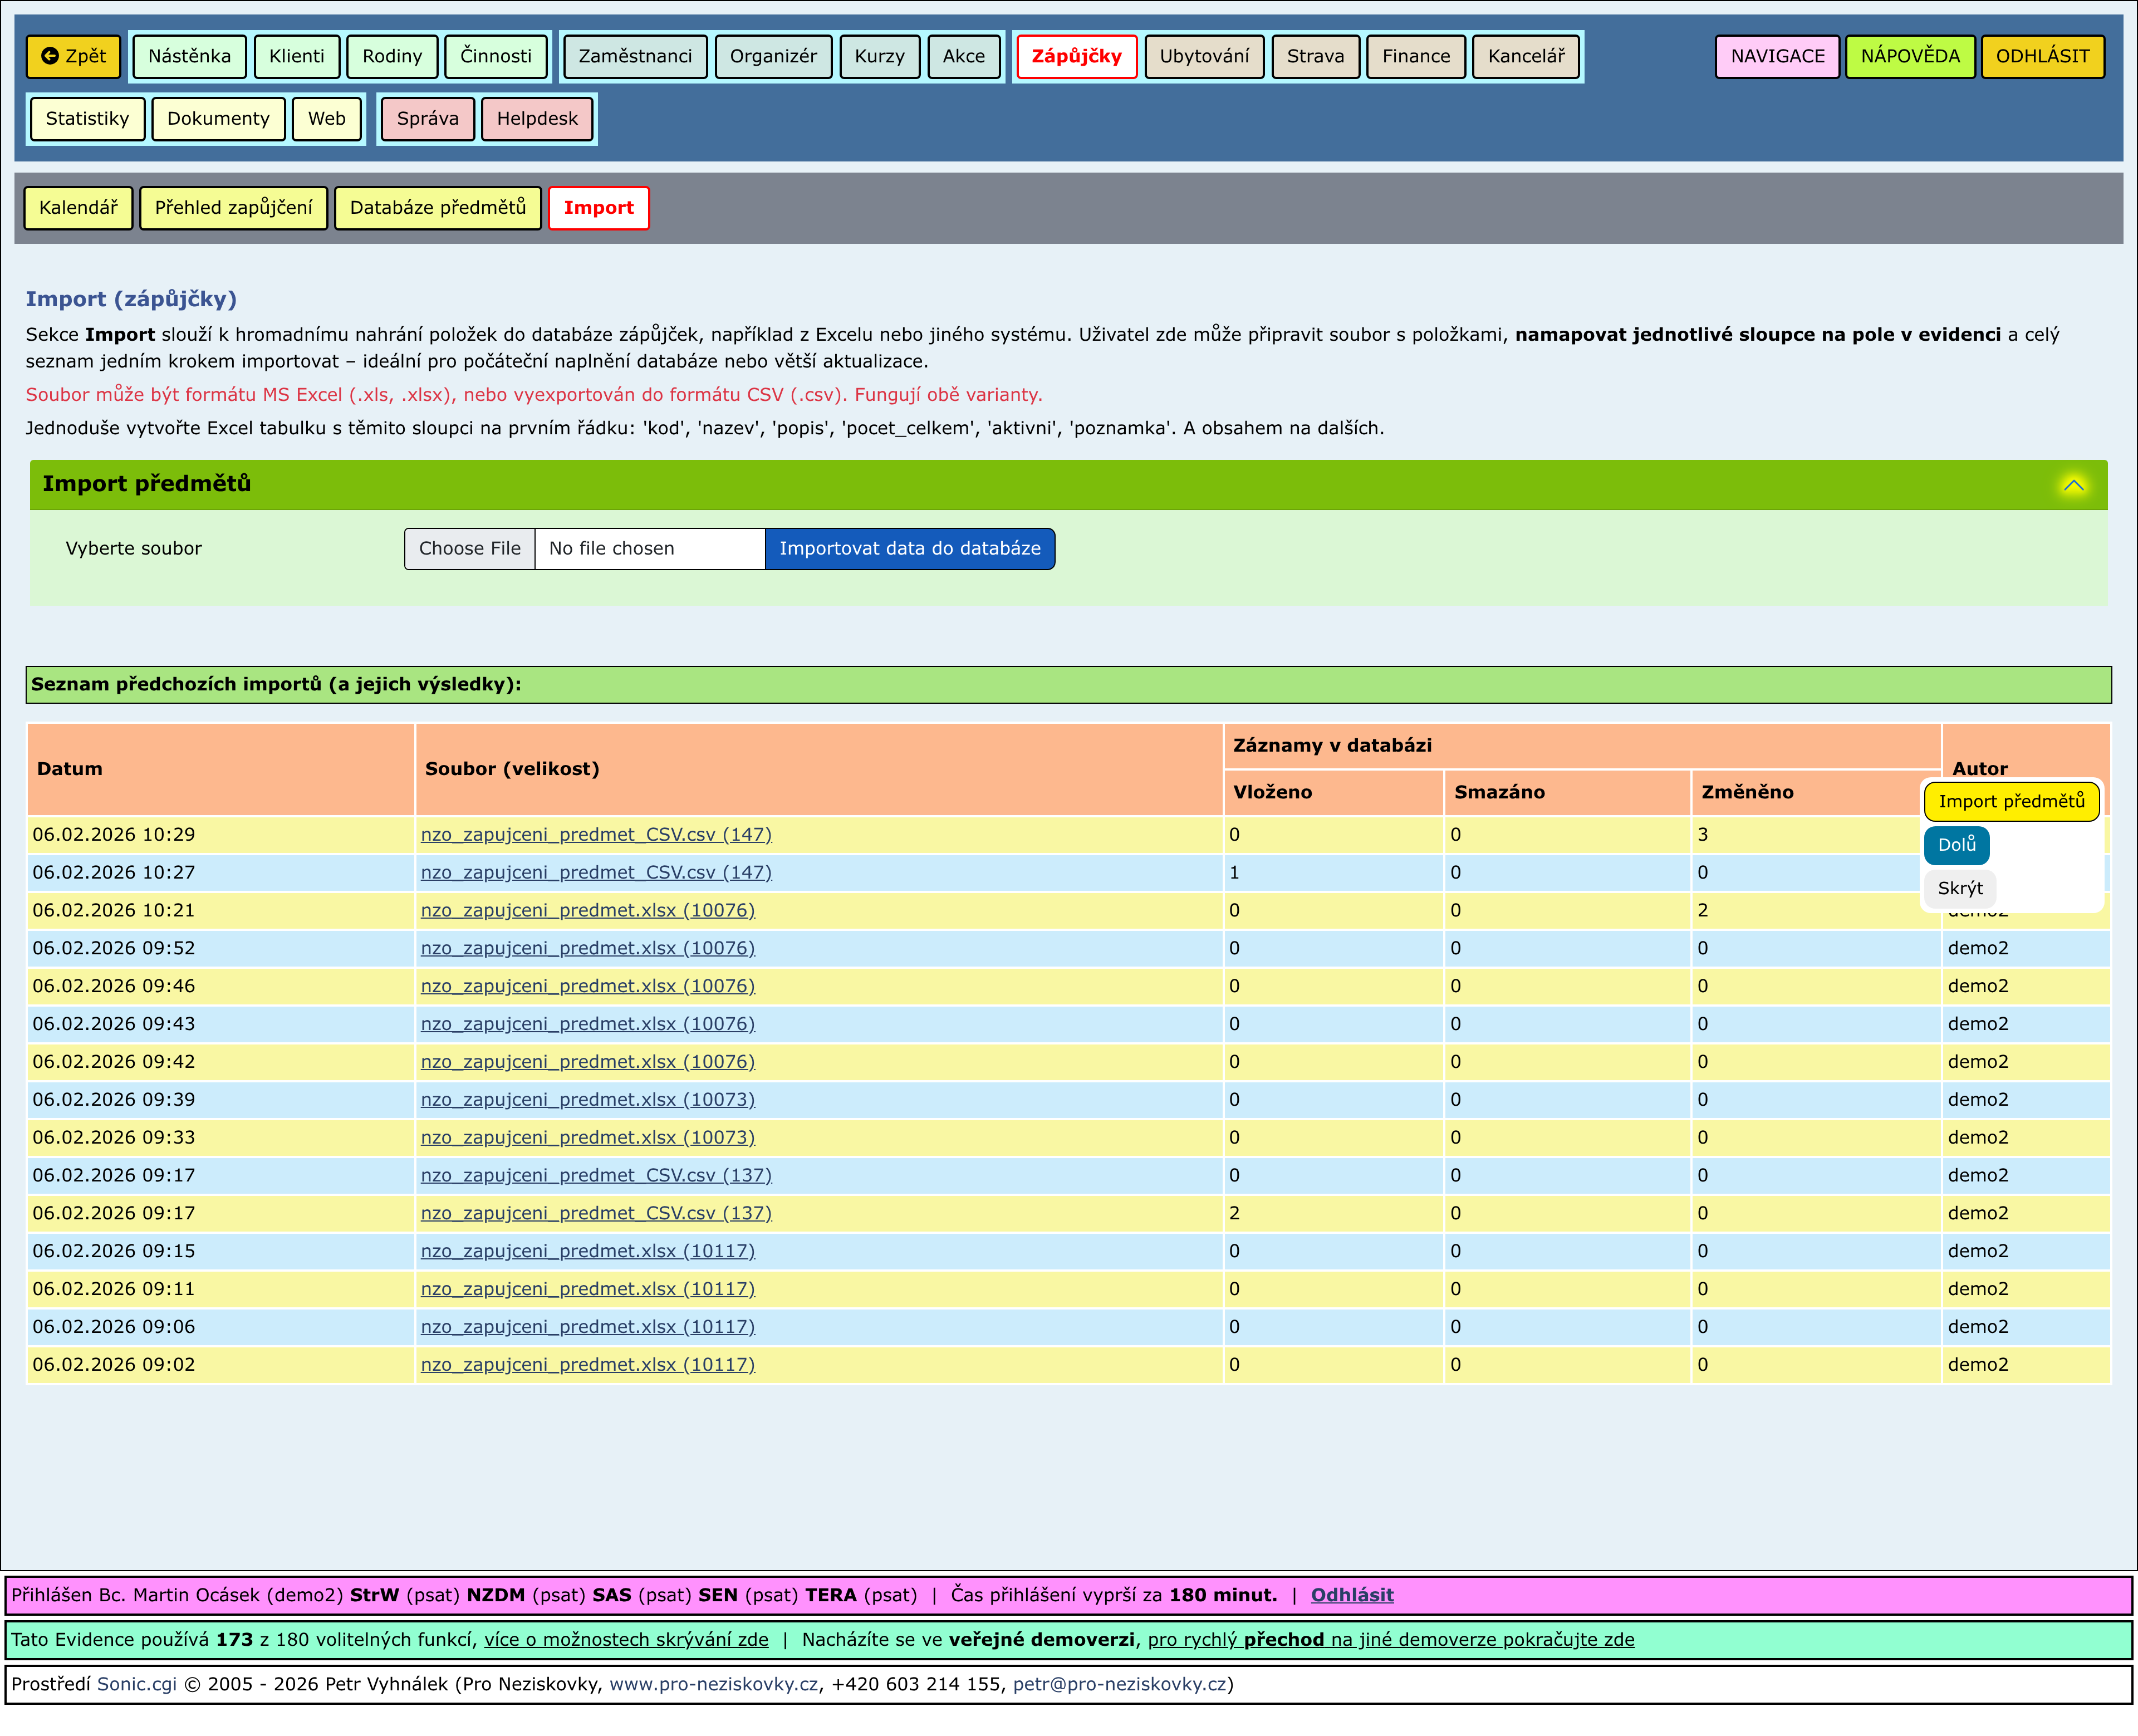
Task: Click the Odhlásit link in status bar
Action: (1351, 1595)
